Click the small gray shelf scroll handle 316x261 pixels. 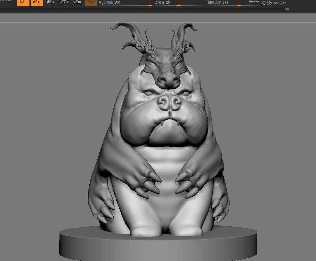coord(287,9)
